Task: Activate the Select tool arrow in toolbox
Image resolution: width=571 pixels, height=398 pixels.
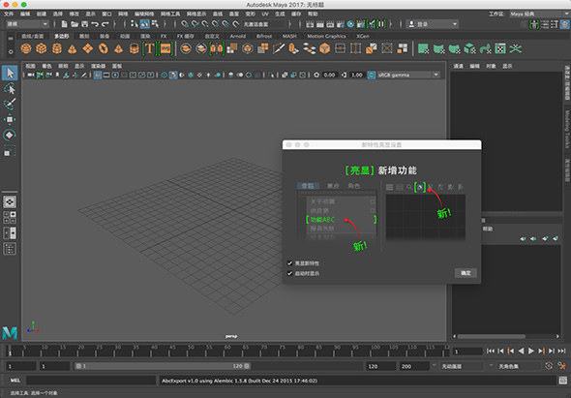Action: 10,73
